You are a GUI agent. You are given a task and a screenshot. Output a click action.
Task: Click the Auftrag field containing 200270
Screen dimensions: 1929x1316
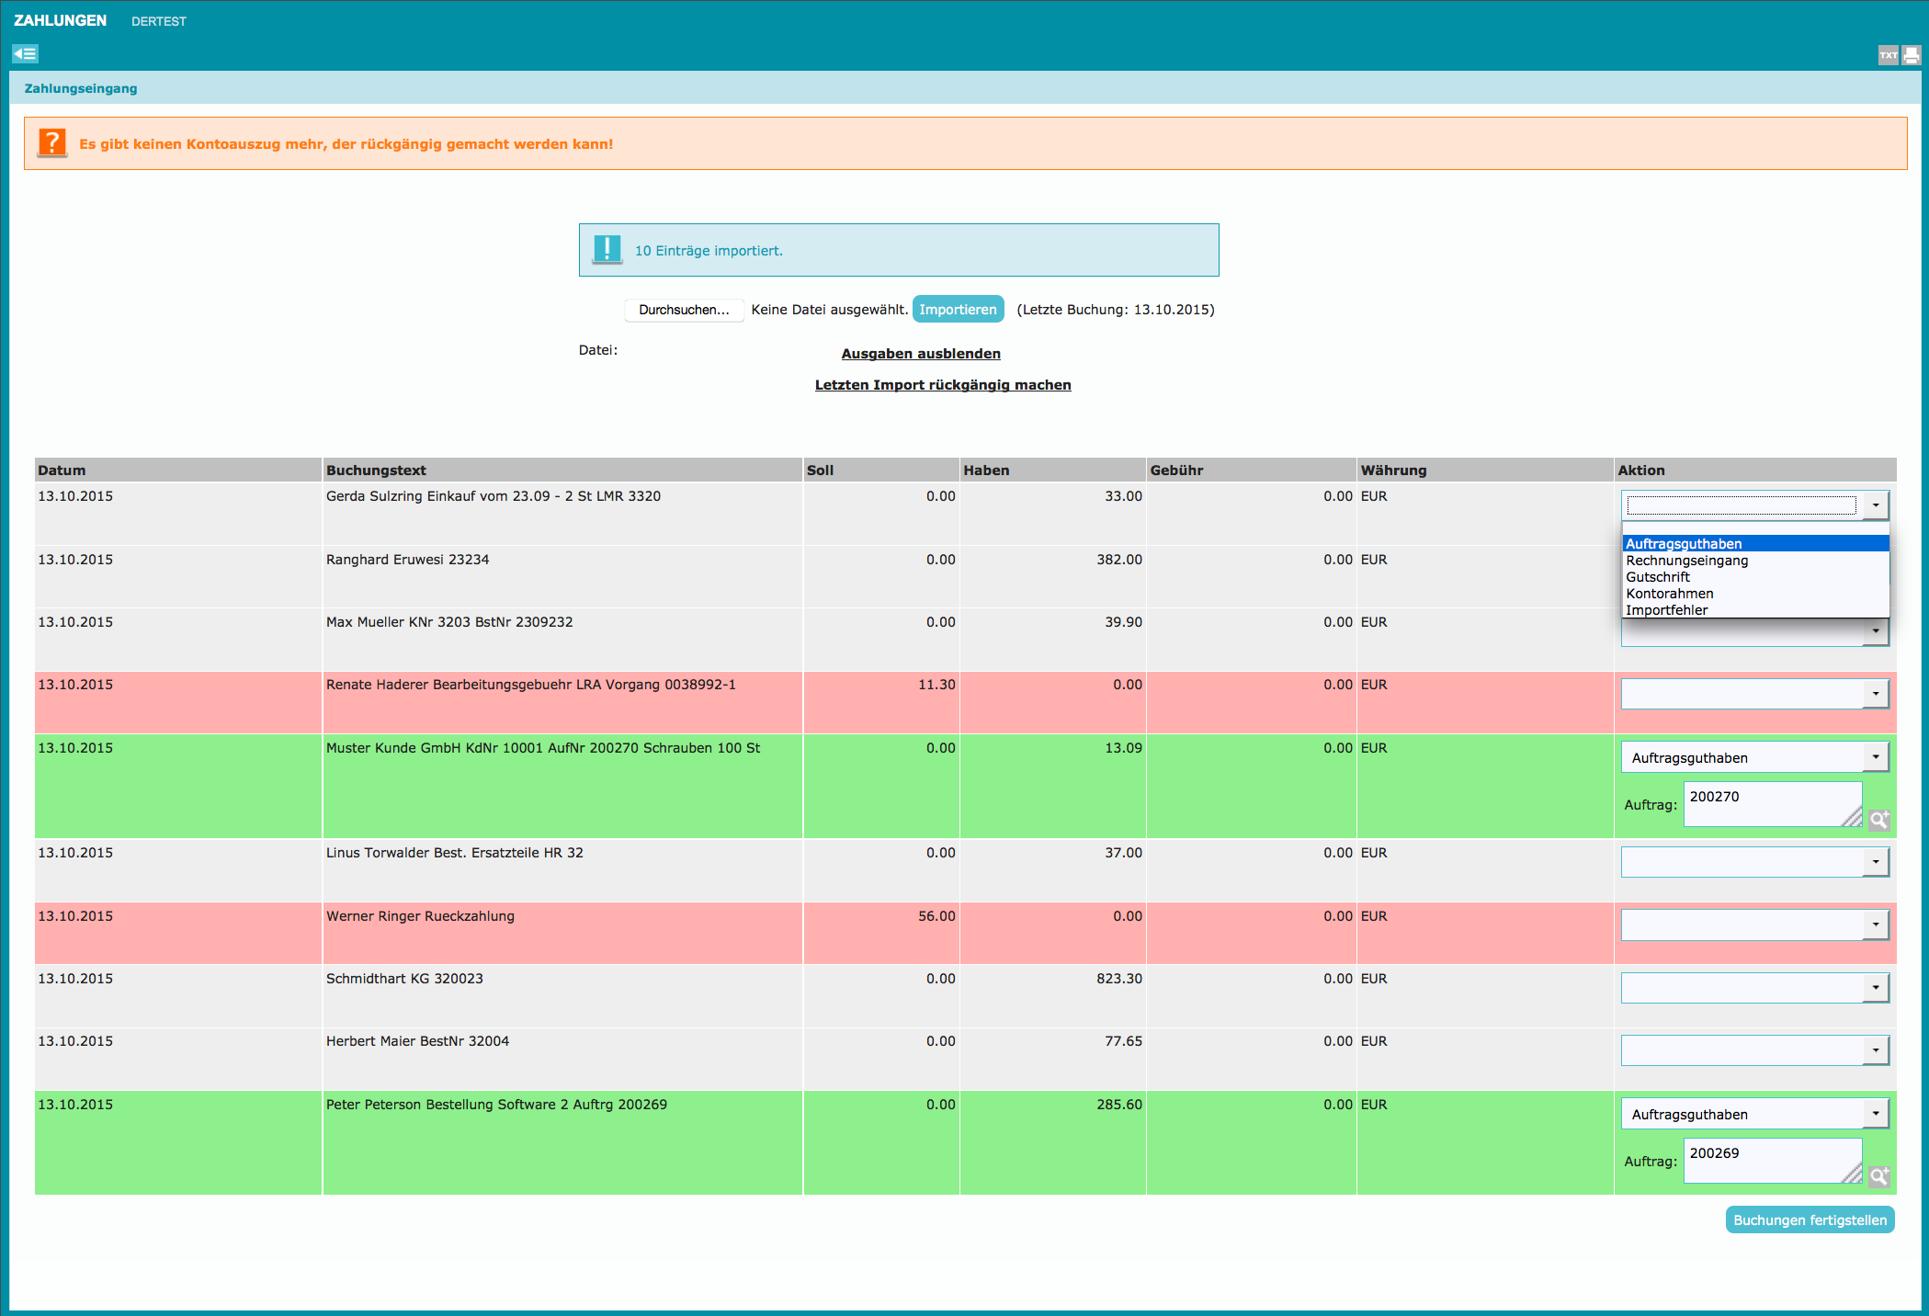click(x=1771, y=804)
